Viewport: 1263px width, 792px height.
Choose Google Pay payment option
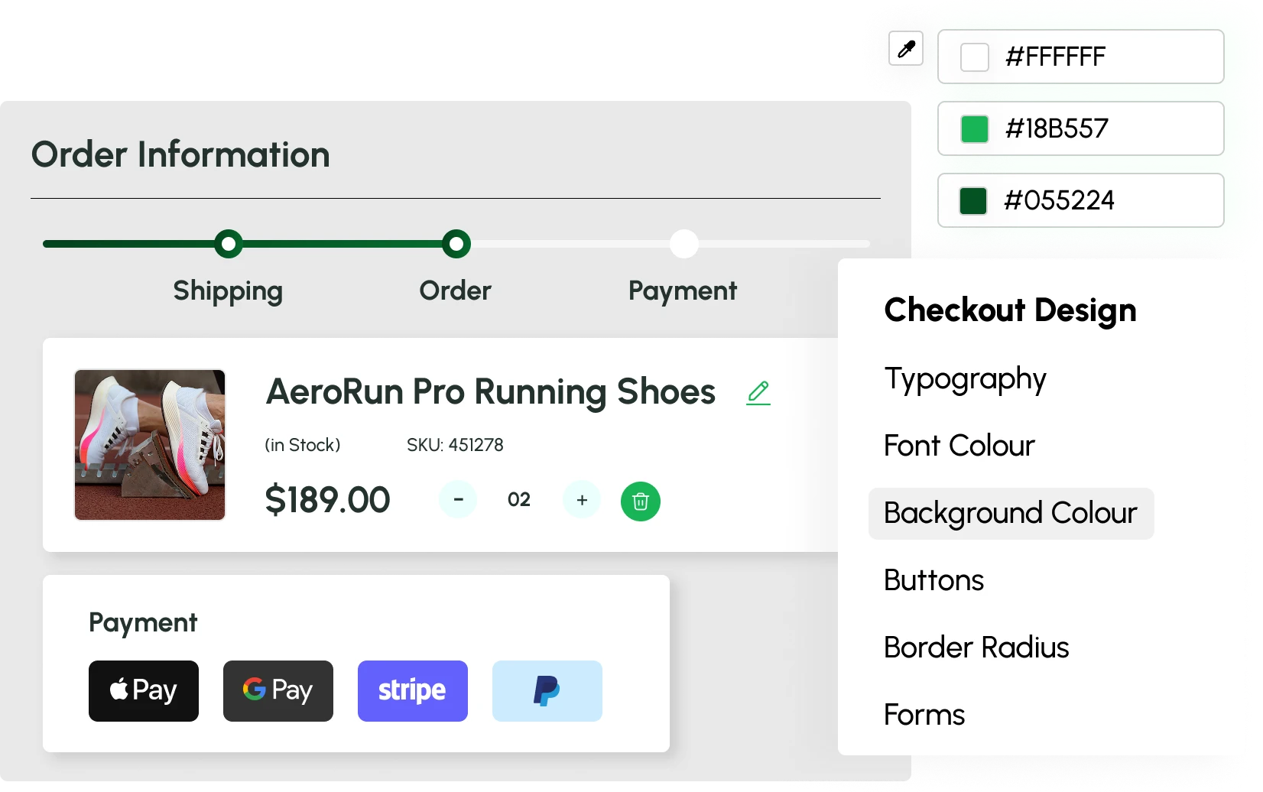[x=278, y=691]
